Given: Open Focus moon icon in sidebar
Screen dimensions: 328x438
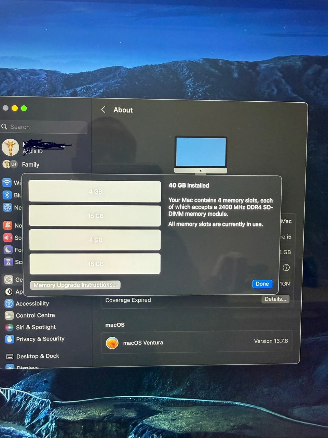Looking at the screenshot, I should 8,250.
